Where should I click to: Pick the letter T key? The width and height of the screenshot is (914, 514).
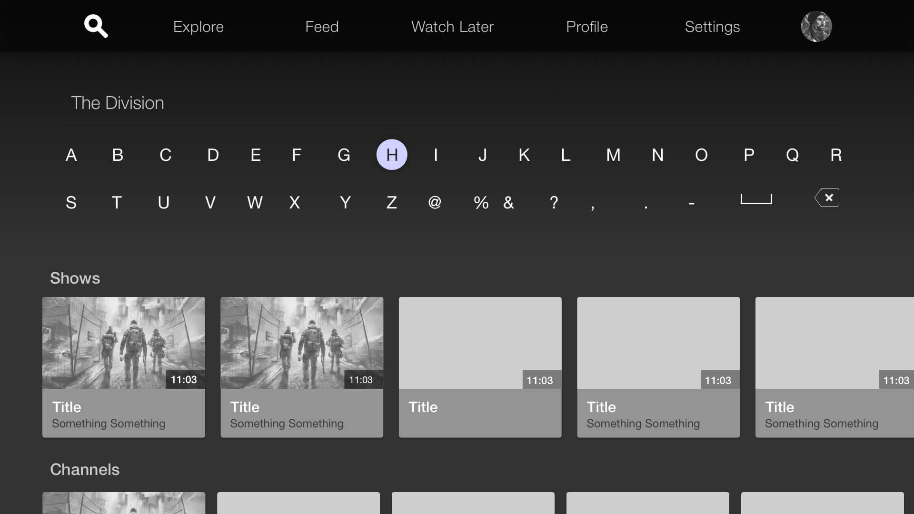point(117,203)
